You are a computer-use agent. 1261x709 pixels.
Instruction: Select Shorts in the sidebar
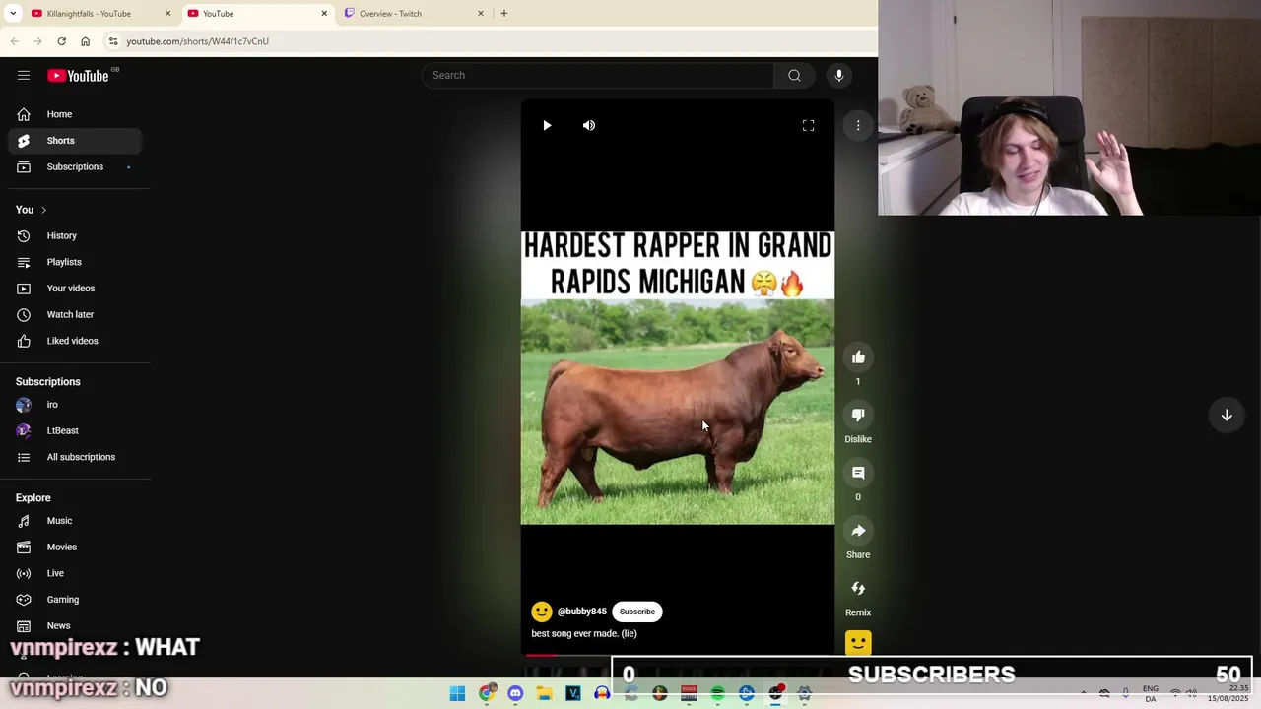(x=75, y=141)
